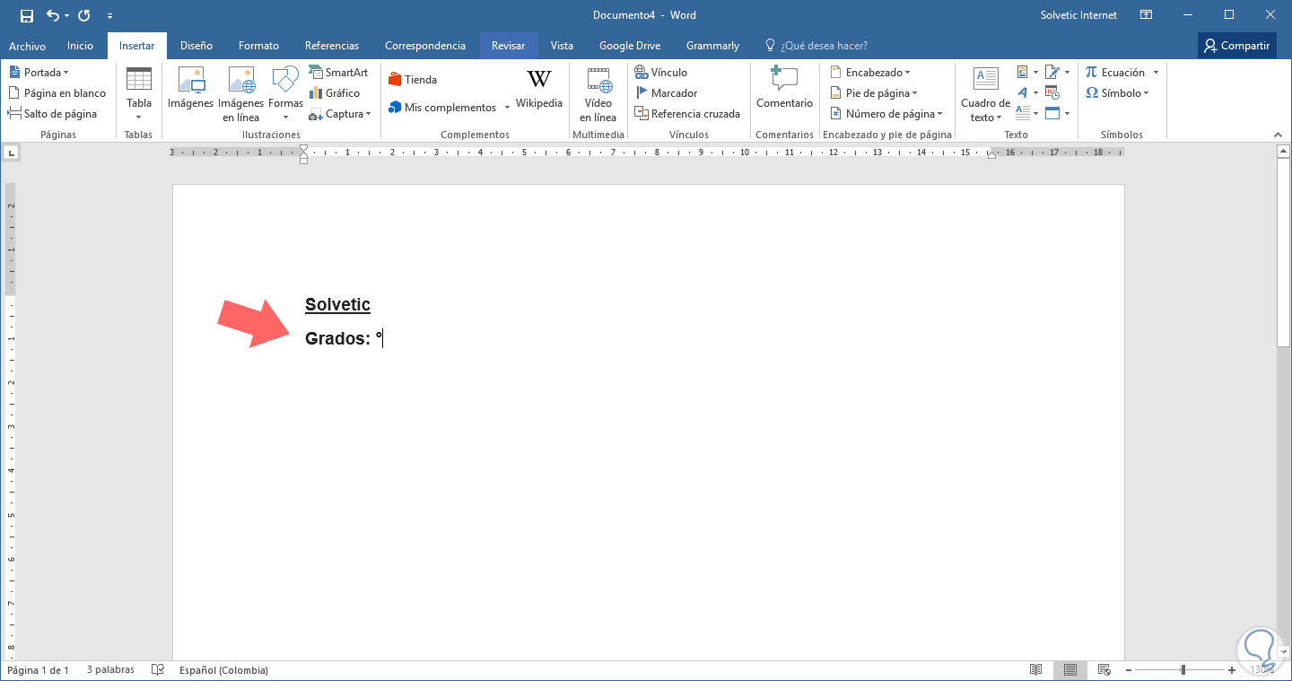1292x681 pixels.
Task: Open the Número de página dropdown
Action: click(x=886, y=114)
